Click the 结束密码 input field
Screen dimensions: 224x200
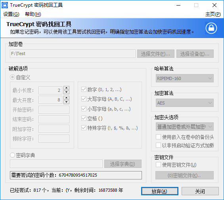click(54, 119)
